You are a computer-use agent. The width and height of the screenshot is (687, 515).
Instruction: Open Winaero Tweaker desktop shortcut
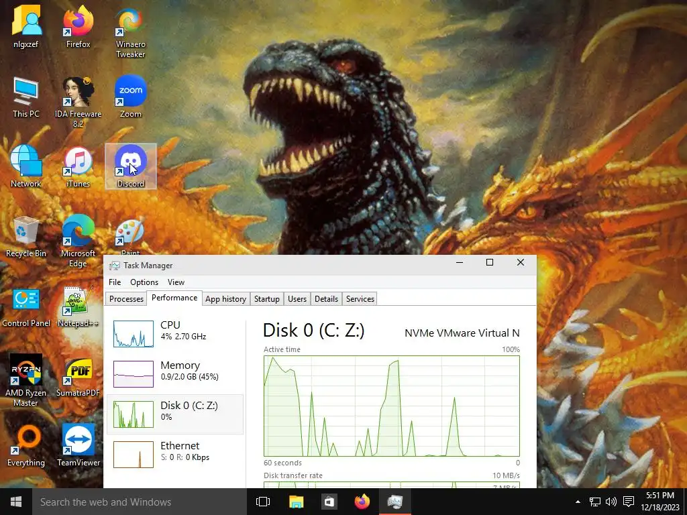(131, 33)
